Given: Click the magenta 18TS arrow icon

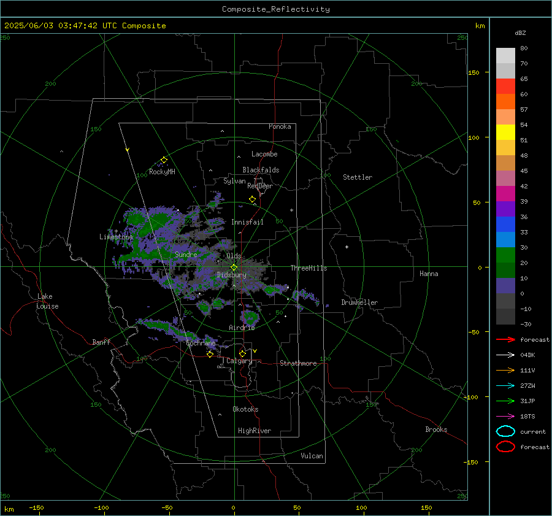Looking at the screenshot, I should click(x=505, y=417).
